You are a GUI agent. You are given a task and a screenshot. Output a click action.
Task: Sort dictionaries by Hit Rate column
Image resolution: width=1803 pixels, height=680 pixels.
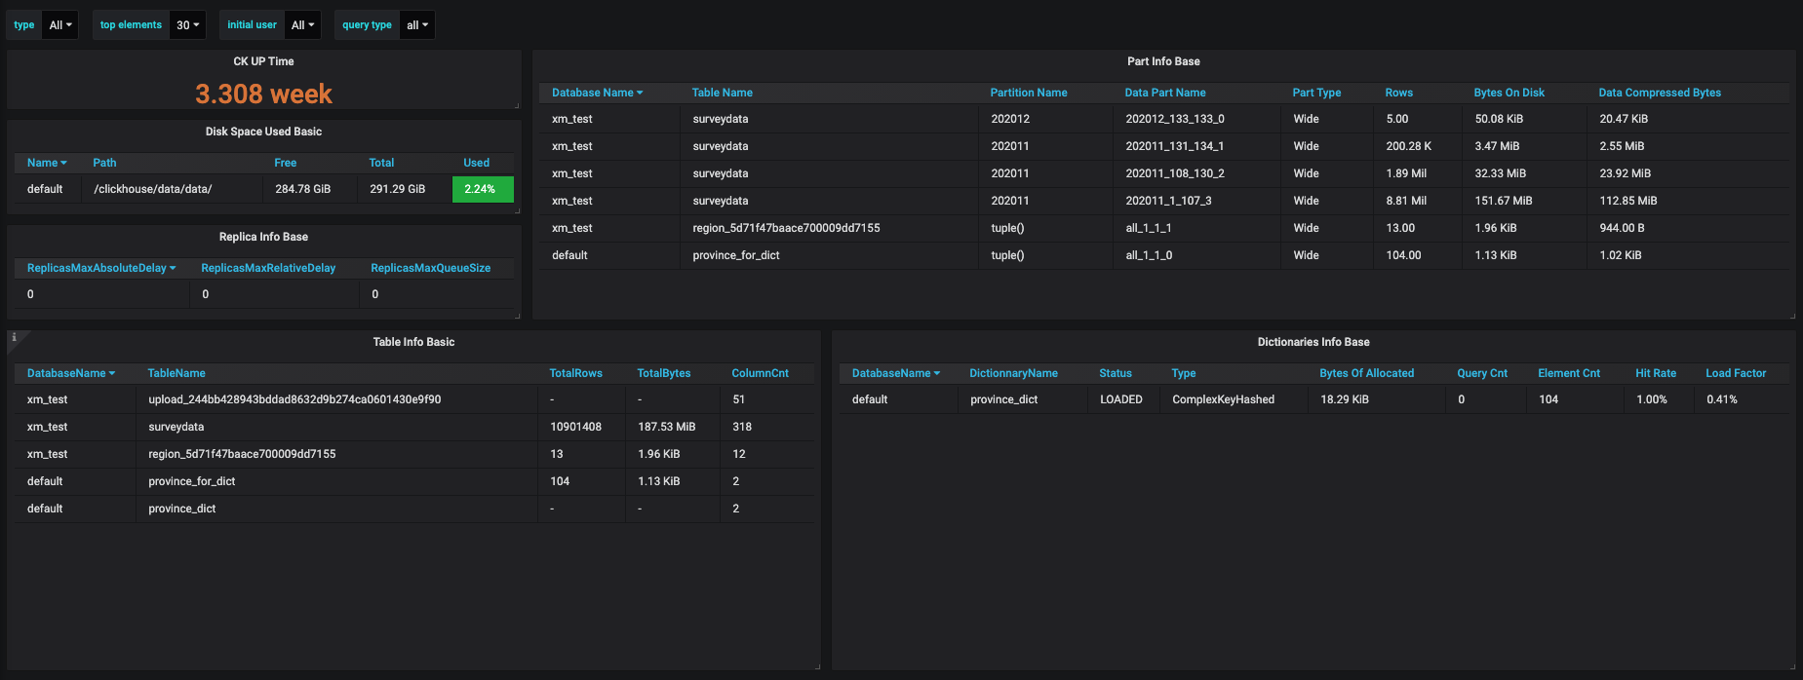click(1655, 373)
